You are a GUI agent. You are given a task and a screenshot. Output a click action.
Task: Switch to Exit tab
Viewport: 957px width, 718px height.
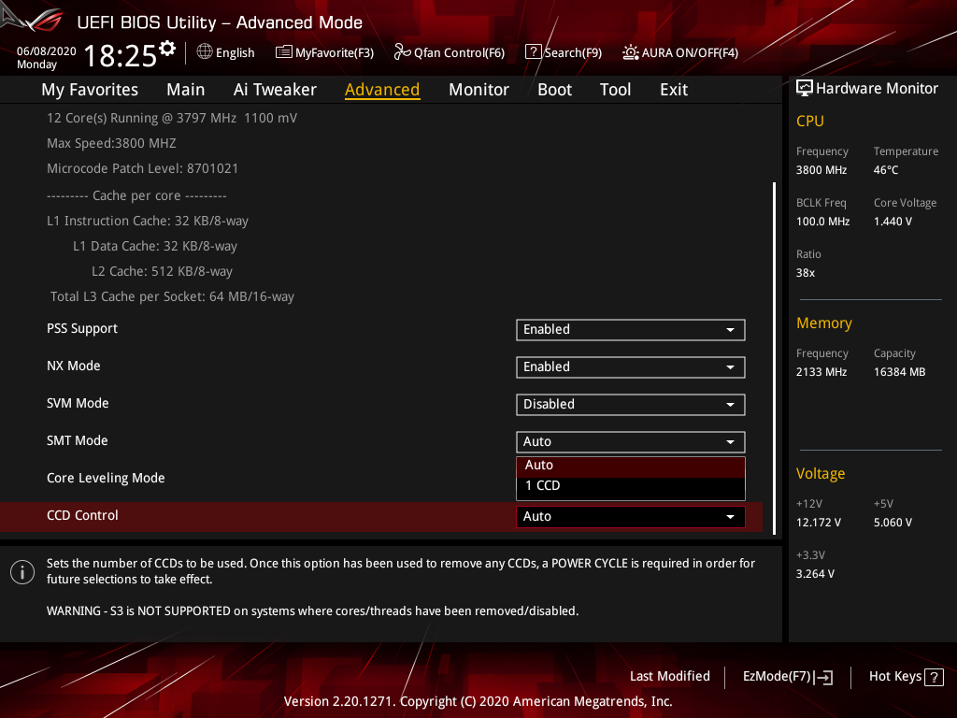[674, 90]
